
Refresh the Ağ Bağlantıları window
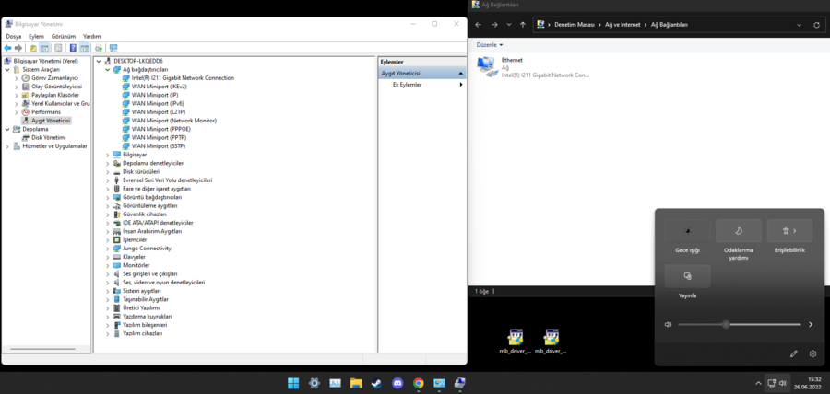(x=816, y=25)
